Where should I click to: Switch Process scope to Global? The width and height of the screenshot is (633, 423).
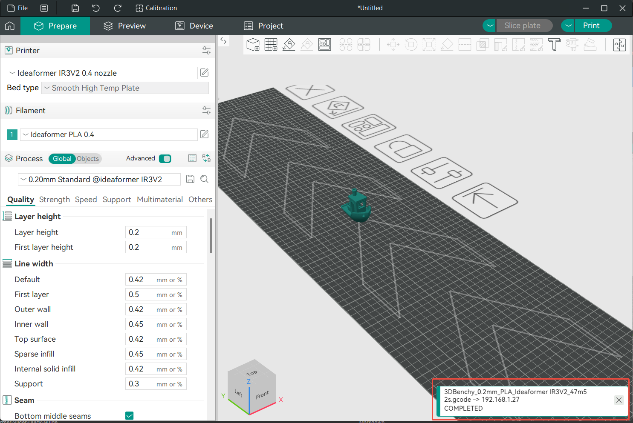coord(62,159)
